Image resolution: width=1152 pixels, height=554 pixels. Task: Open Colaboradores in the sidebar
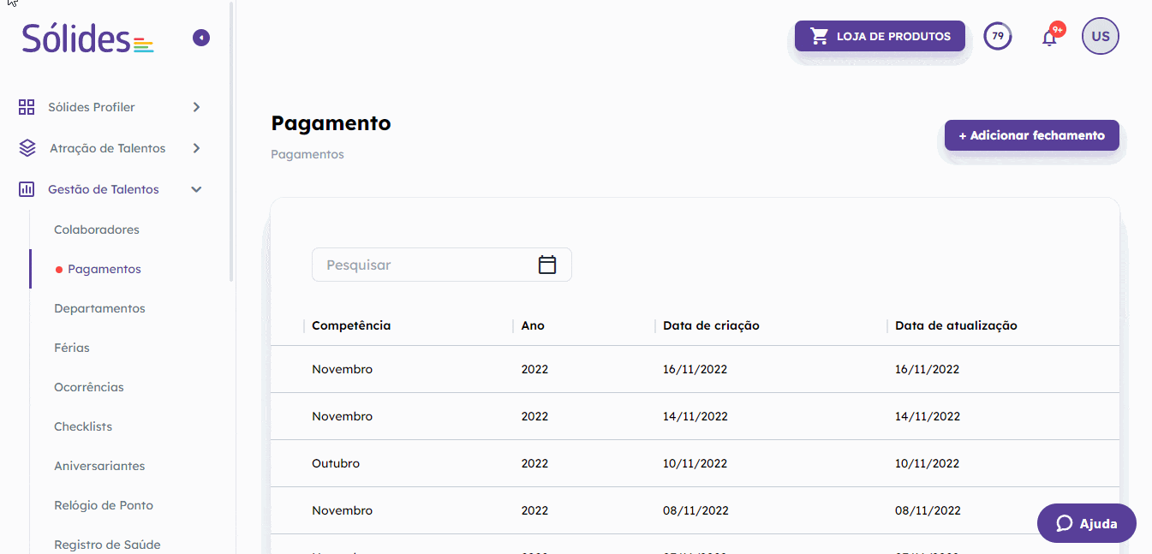(x=97, y=229)
